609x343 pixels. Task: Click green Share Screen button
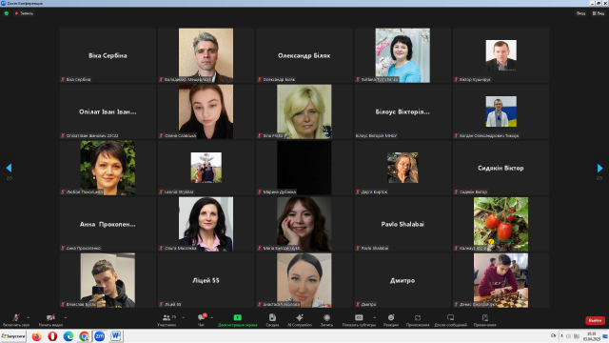(237, 320)
